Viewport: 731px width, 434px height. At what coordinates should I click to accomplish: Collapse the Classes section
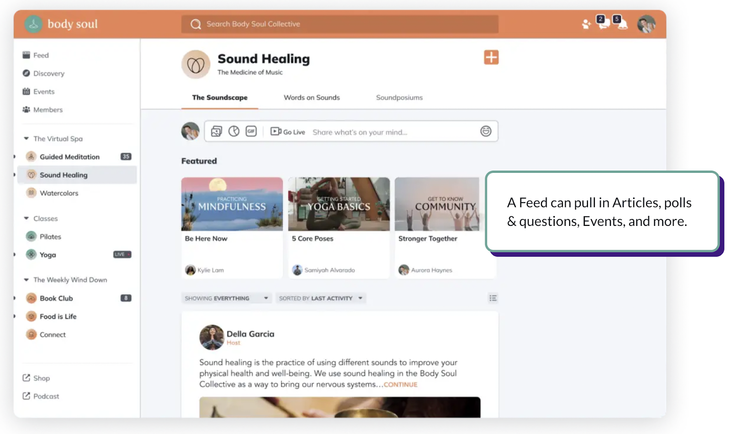[x=26, y=219]
